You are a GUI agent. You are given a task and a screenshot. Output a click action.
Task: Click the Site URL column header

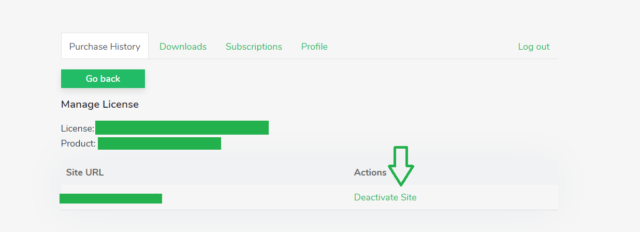pyautogui.click(x=85, y=172)
